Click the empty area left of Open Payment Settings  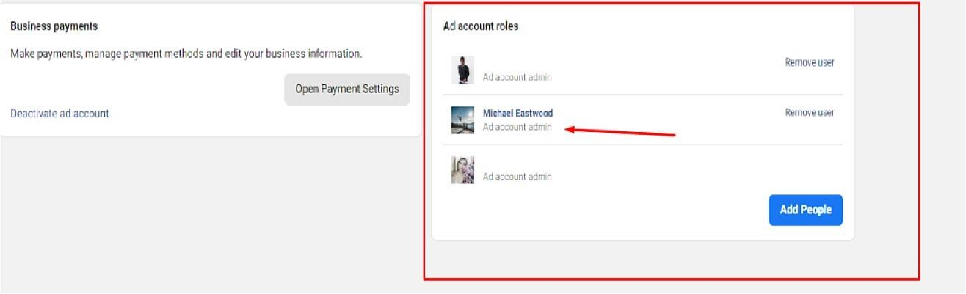point(147,89)
